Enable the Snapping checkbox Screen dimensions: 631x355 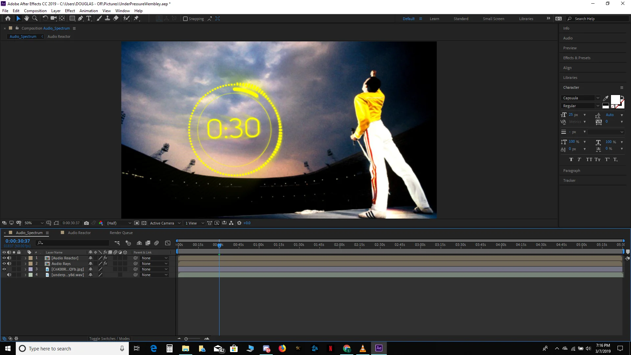[186, 19]
